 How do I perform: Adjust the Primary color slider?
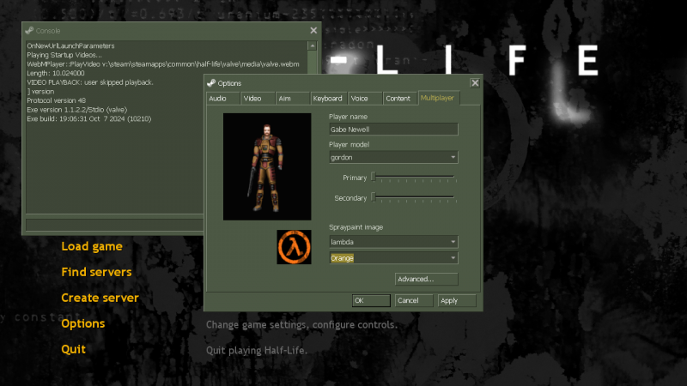click(414, 178)
